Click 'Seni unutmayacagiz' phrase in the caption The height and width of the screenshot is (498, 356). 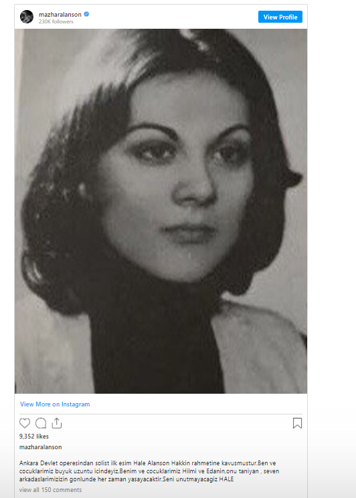(x=190, y=479)
